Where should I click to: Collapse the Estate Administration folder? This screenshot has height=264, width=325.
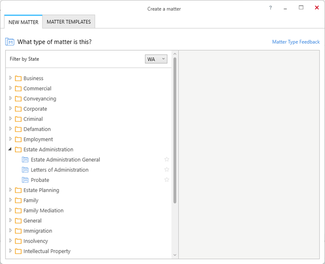pyautogui.click(x=10, y=149)
